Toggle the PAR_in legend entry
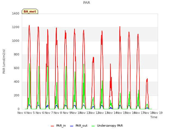This screenshot has width=174, height=131. pos(58,126)
